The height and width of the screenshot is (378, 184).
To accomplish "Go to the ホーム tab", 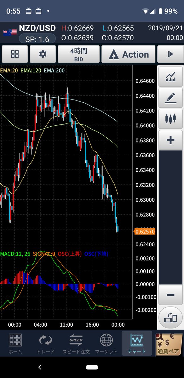I will (15, 343).
